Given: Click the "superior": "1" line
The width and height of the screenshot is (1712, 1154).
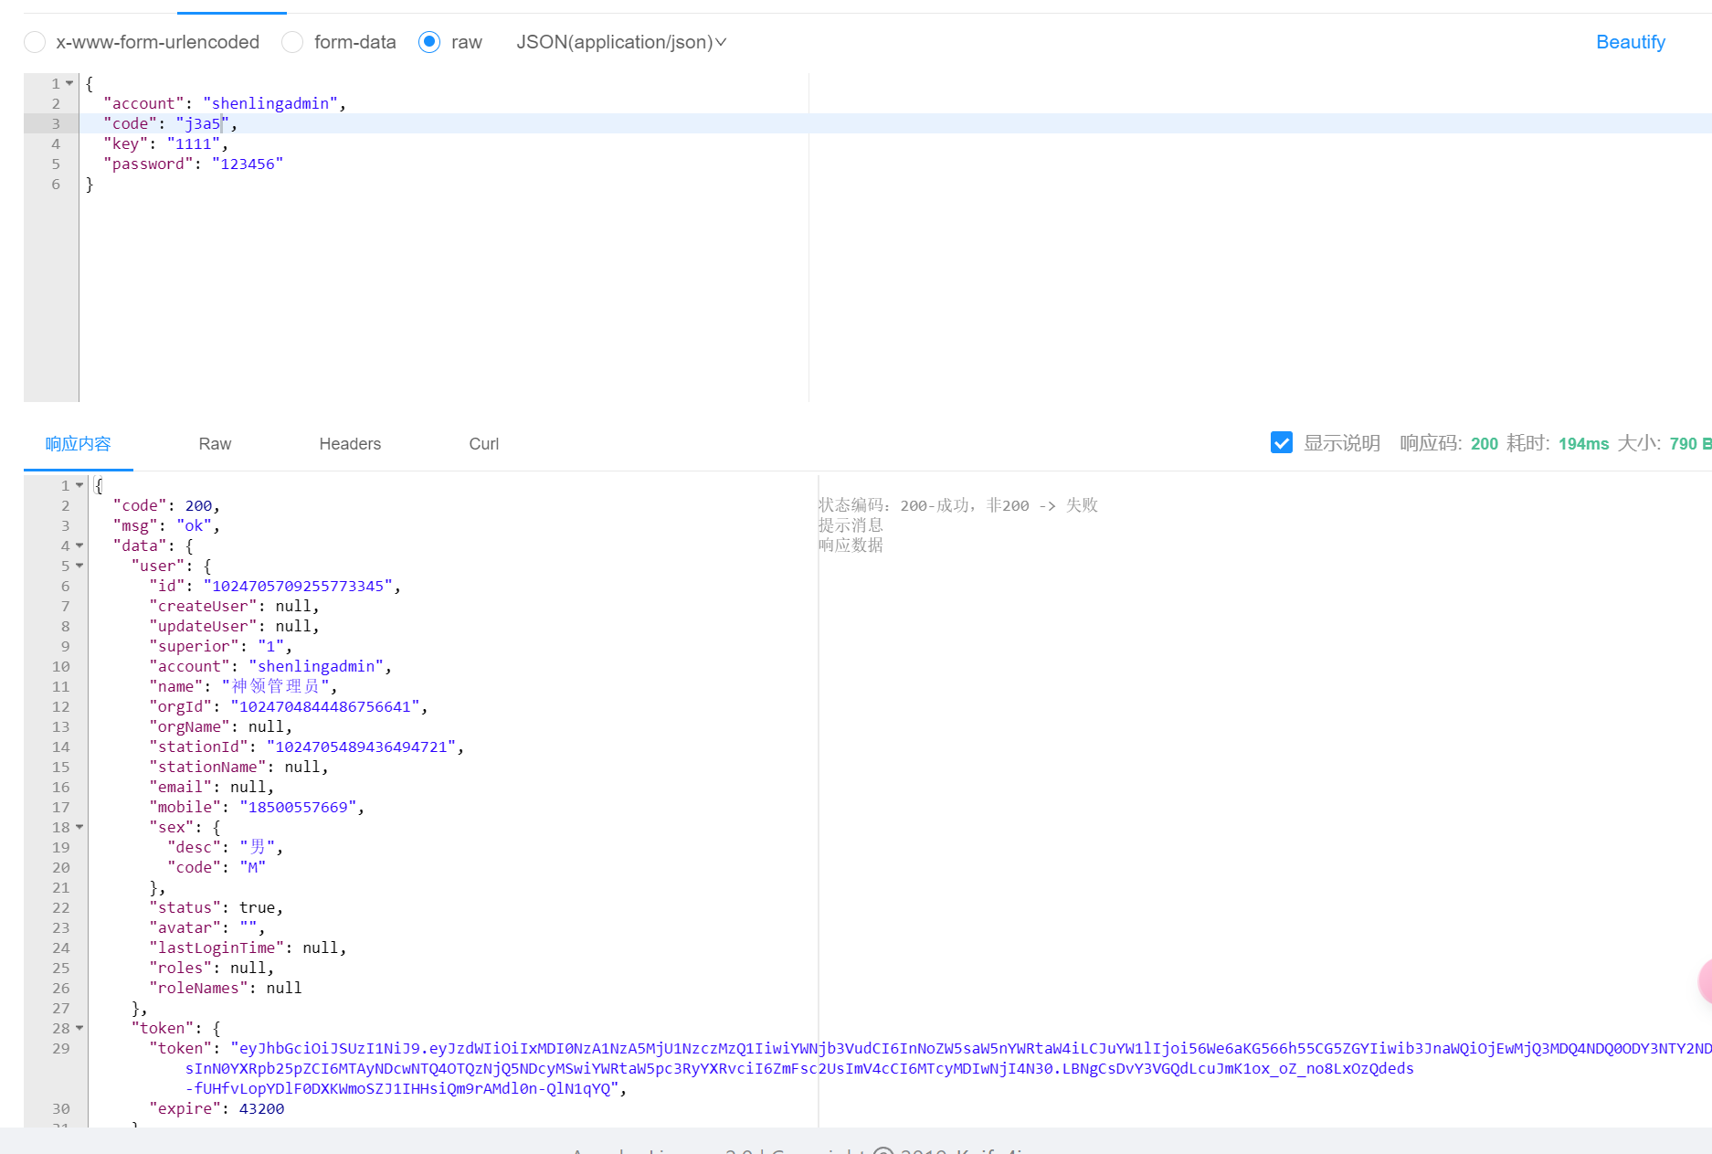Looking at the screenshot, I should 220,646.
